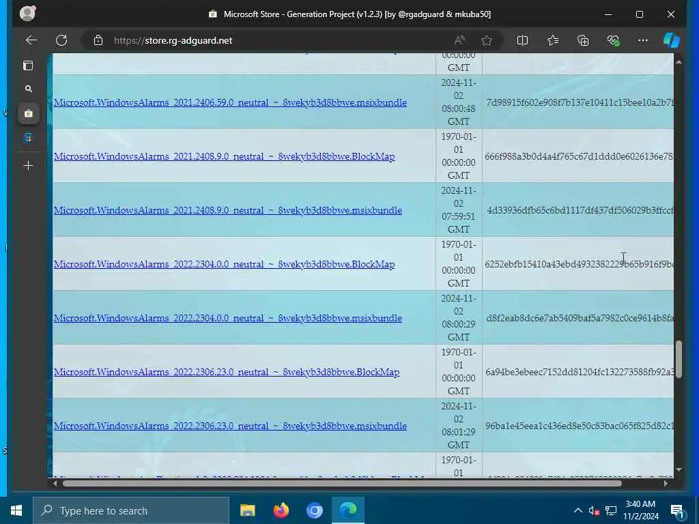699x524 pixels.
Task: Download WindowsAlarms 2022.2306.23.0 BlockMap
Action: tap(227, 372)
